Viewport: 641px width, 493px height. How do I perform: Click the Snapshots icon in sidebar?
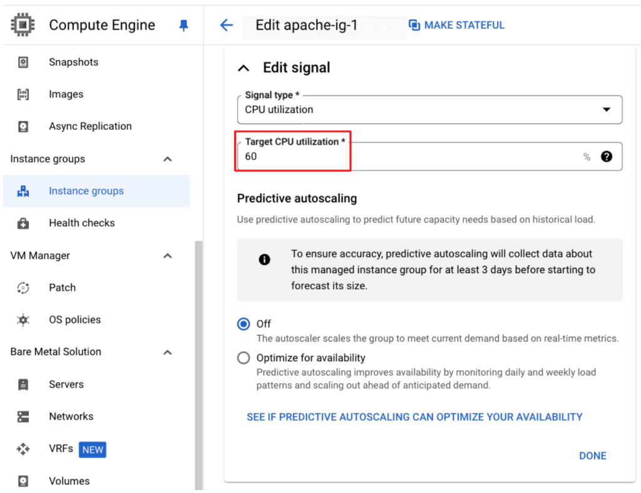(23, 62)
